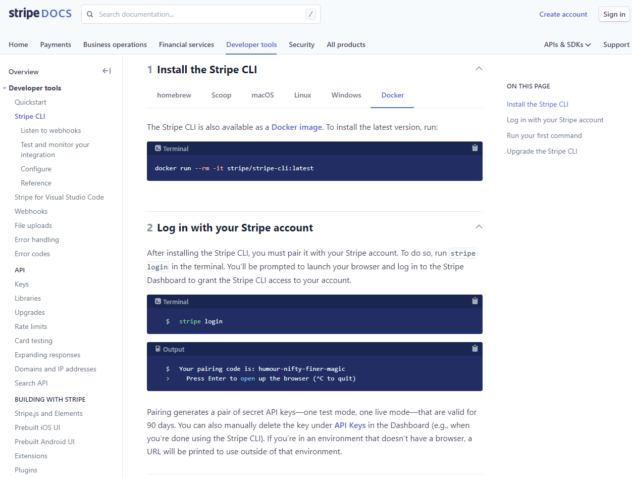This screenshot has height=478, width=632.
Task: Collapse the Log in with Stripe account section
Action: [479, 227]
